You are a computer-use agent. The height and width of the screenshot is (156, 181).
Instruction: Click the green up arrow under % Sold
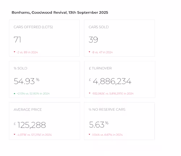coord(14,94)
